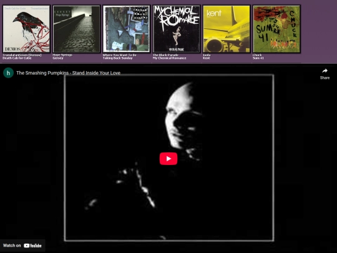337x253 pixels.
Task: Click the Kent artist name
Action: pyautogui.click(x=207, y=58)
